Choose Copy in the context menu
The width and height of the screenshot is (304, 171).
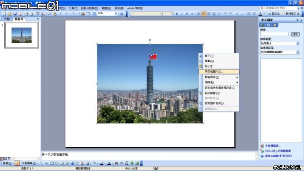coord(219,61)
